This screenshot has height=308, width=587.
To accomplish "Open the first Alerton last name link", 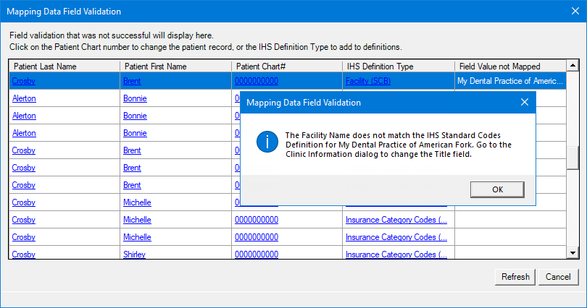I will (24, 98).
